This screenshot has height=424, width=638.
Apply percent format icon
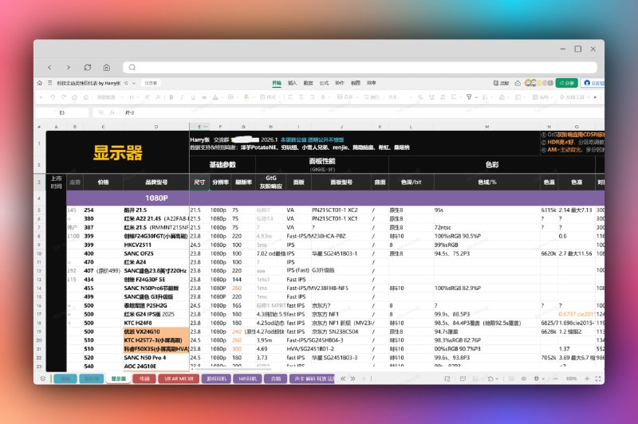click(x=420, y=97)
